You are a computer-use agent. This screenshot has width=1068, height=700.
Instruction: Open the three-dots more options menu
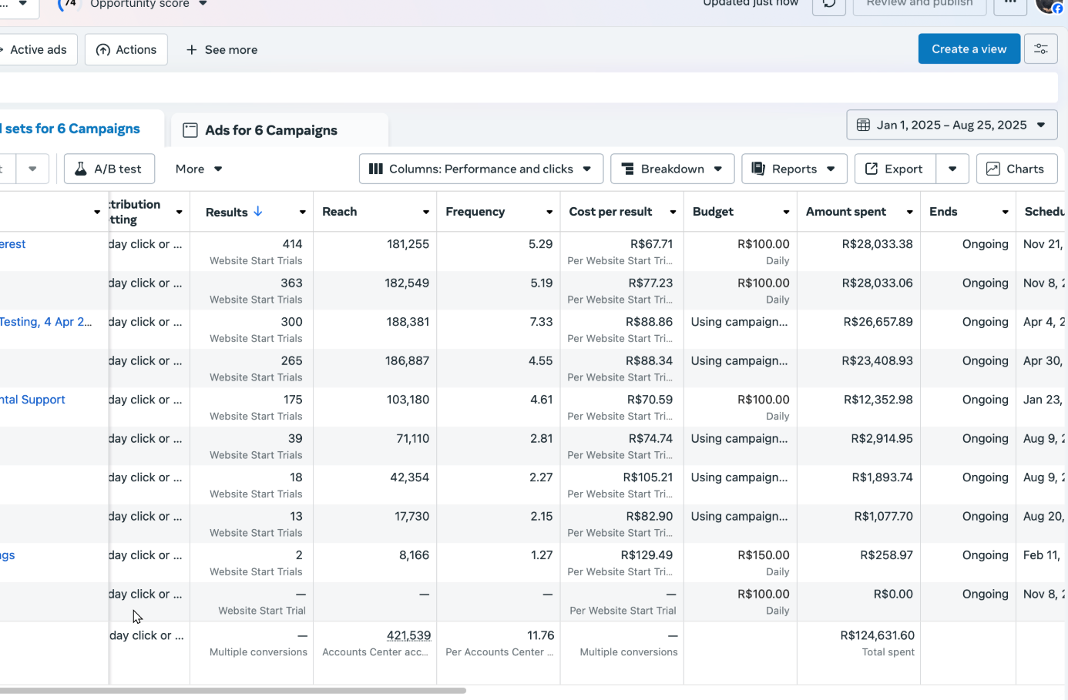(x=1009, y=5)
